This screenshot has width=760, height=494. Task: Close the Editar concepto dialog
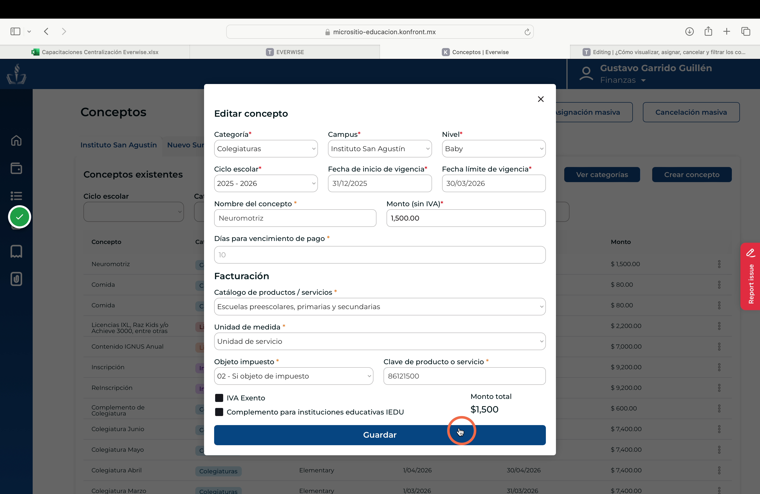tap(540, 99)
